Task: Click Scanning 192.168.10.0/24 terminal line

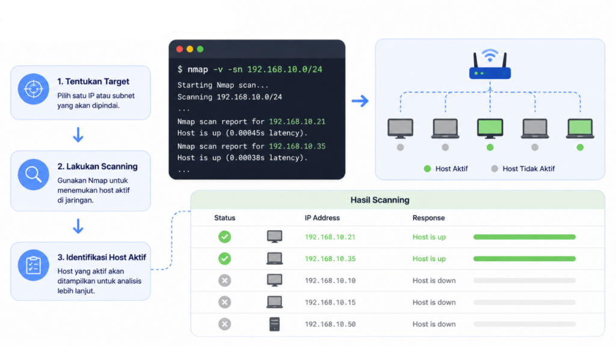Action: pyautogui.click(x=229, y=97)
